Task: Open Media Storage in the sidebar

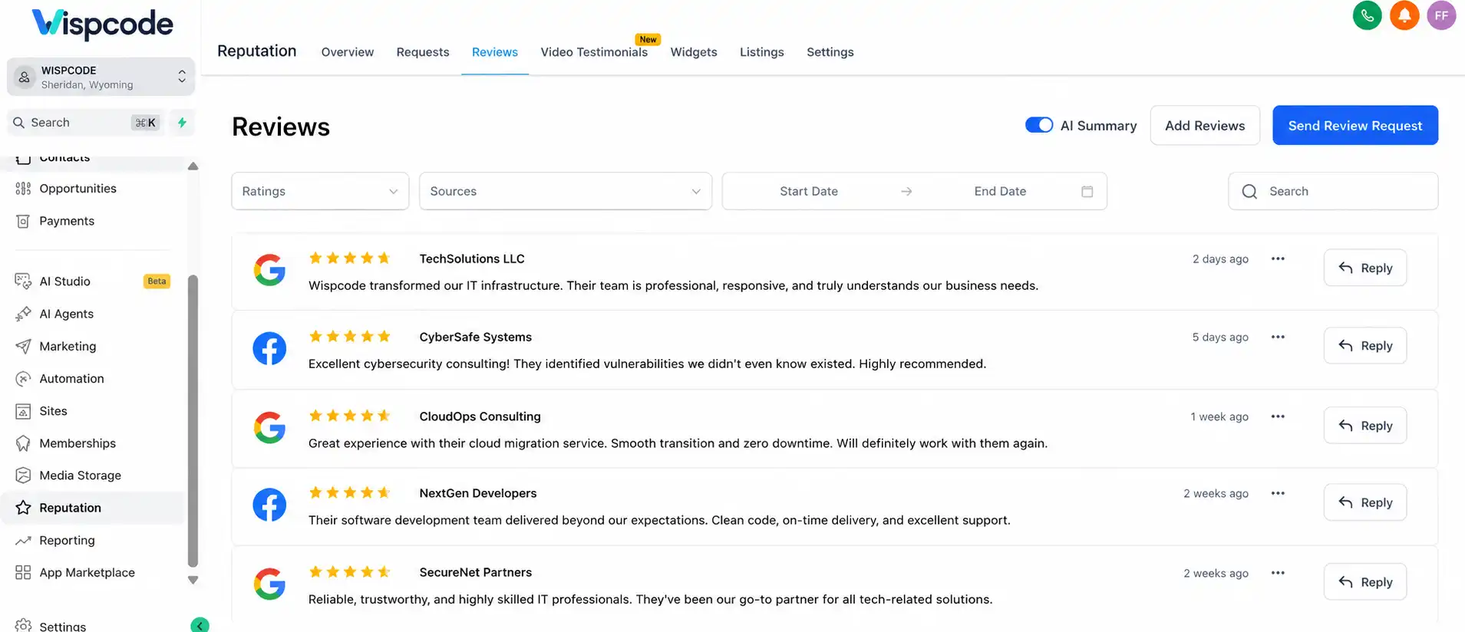Action: [80, 476]
